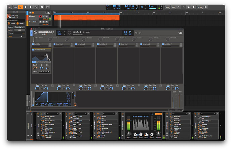Viewport: 232px width, 150px height.
Task: Select the orange DMX clip in arranger
Action: coord(86,18)
